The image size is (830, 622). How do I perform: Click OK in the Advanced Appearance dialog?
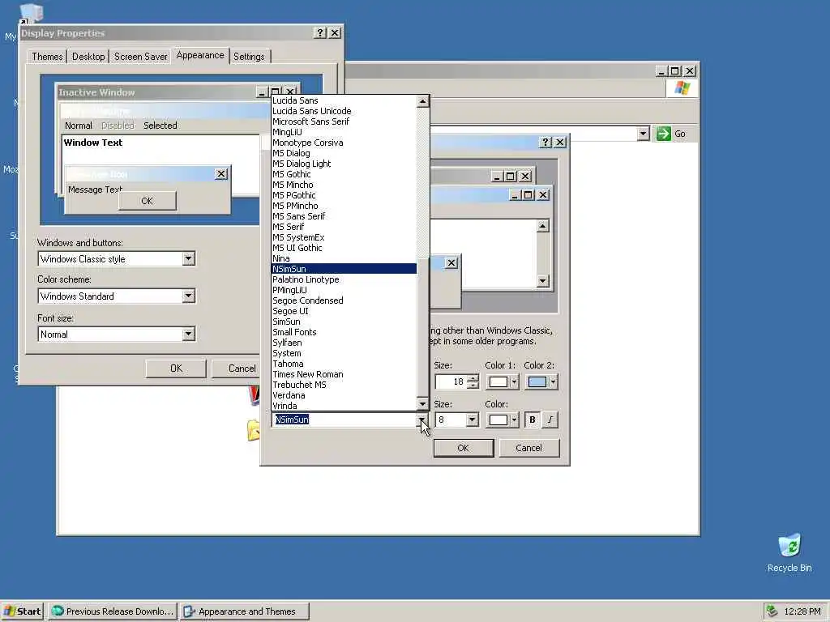point(463,448)
